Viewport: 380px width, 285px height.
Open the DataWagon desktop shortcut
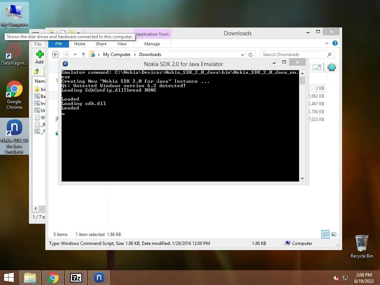(x=14, y=54)
